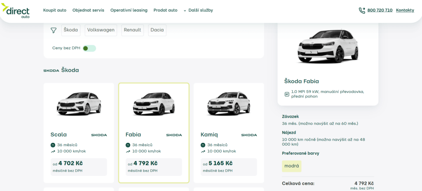Click Preferované barvy label
Viewport: 422px width, 191px height.
click(300, 154)
